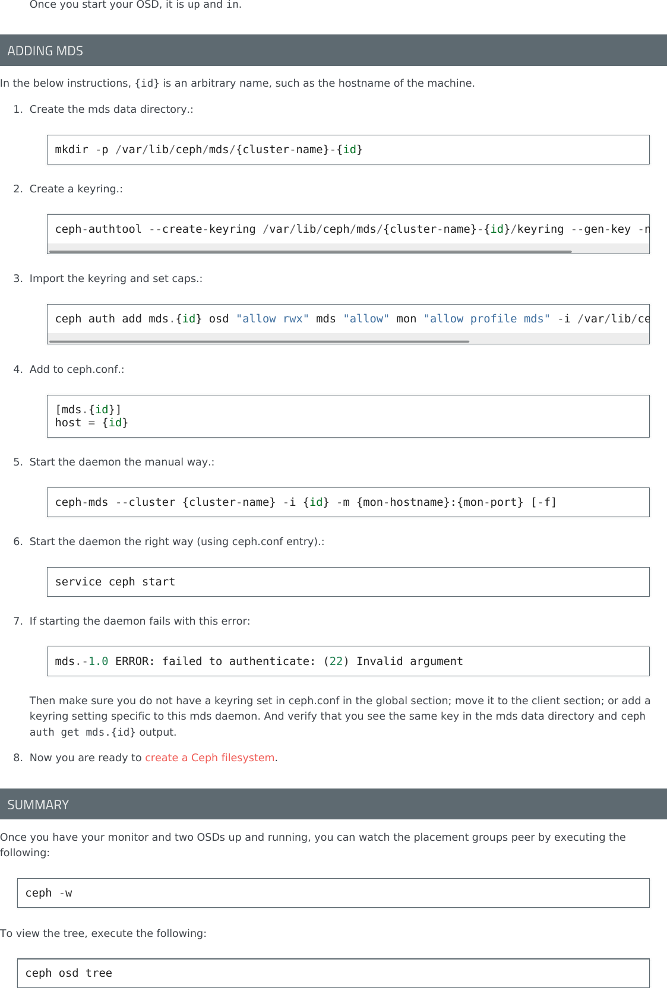
Task: Open the "create a Ceph filesystem" link
Action: tap(210, 758)
